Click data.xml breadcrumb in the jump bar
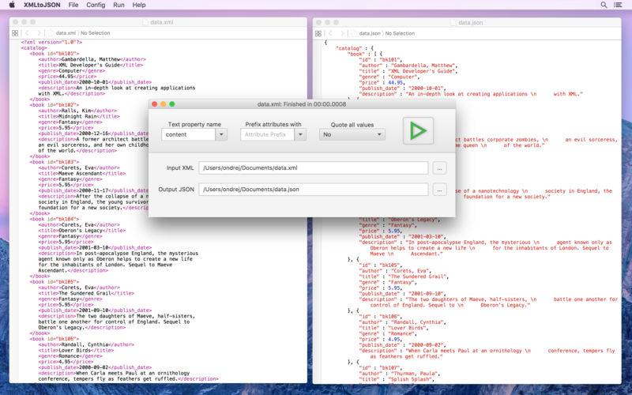The height and width of the screenshot is (395, 632). pyautogui.click(x=66, y=33)
